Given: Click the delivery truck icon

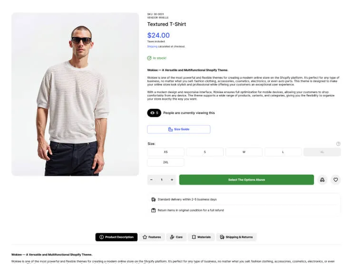Looking at the screenshot, I should tap(153, 199).
